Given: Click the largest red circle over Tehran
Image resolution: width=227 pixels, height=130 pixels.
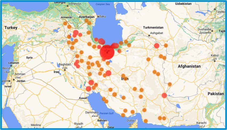Looking at the screenshot, I should 107,52.
